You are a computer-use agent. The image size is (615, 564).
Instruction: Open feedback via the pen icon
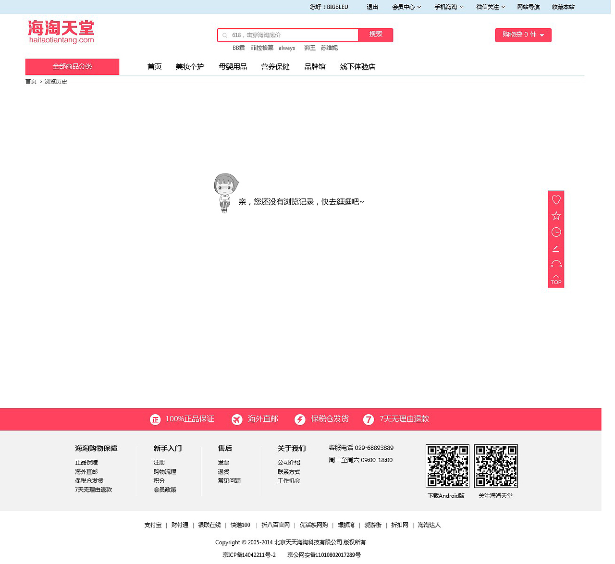(x=556, y=248)
